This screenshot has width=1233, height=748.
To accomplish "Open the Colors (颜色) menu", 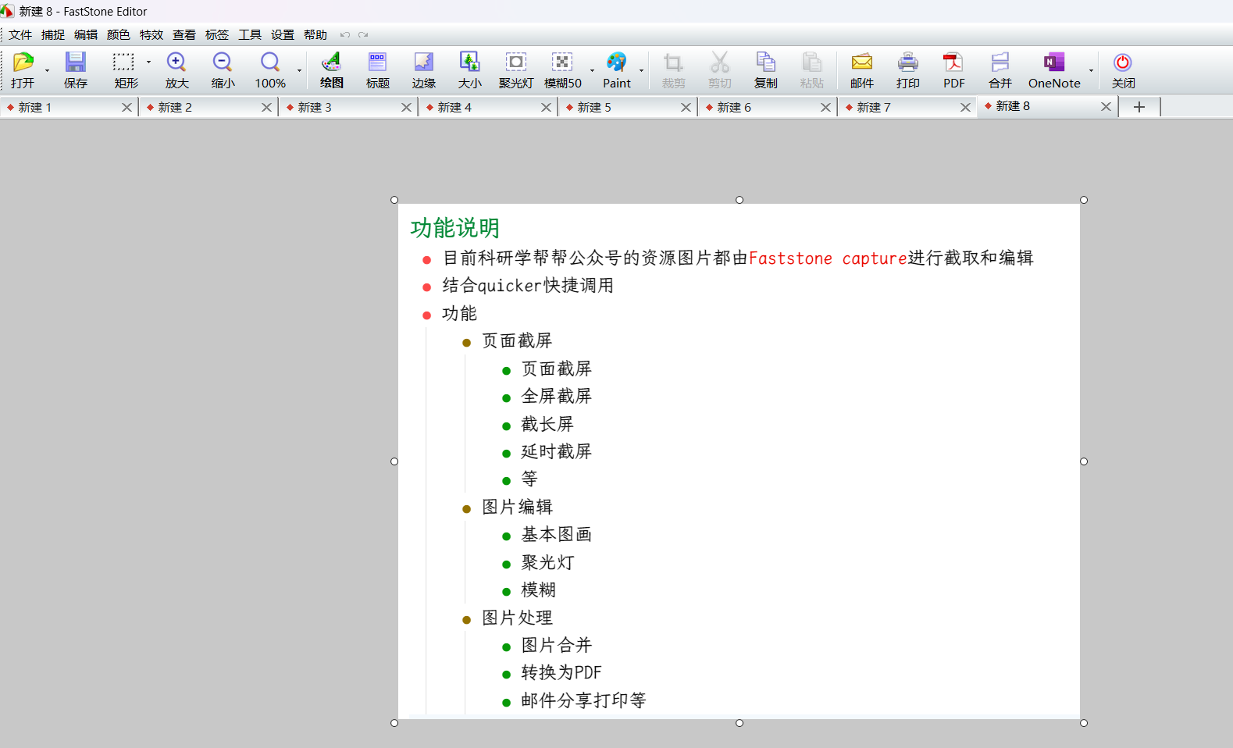I will coord(119,35).
